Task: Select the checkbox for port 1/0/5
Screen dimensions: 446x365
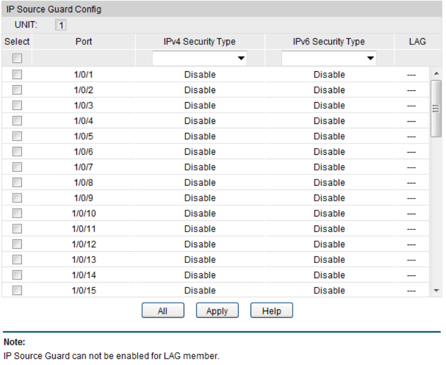Action: click(x=17, y=136)
